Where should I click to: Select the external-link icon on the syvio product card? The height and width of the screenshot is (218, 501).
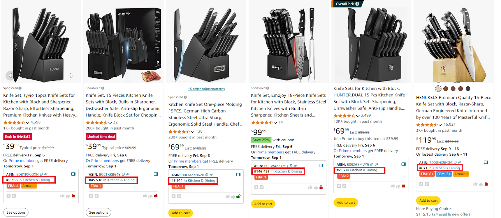point(8,196)
